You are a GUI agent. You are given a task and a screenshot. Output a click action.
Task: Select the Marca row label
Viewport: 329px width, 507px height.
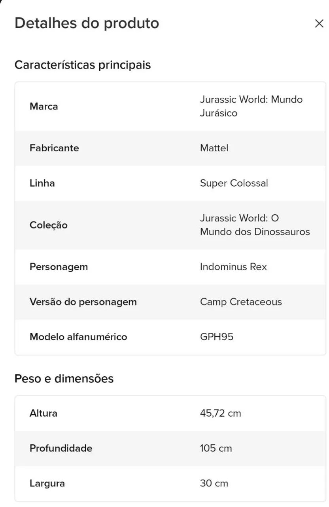[44, 106]
